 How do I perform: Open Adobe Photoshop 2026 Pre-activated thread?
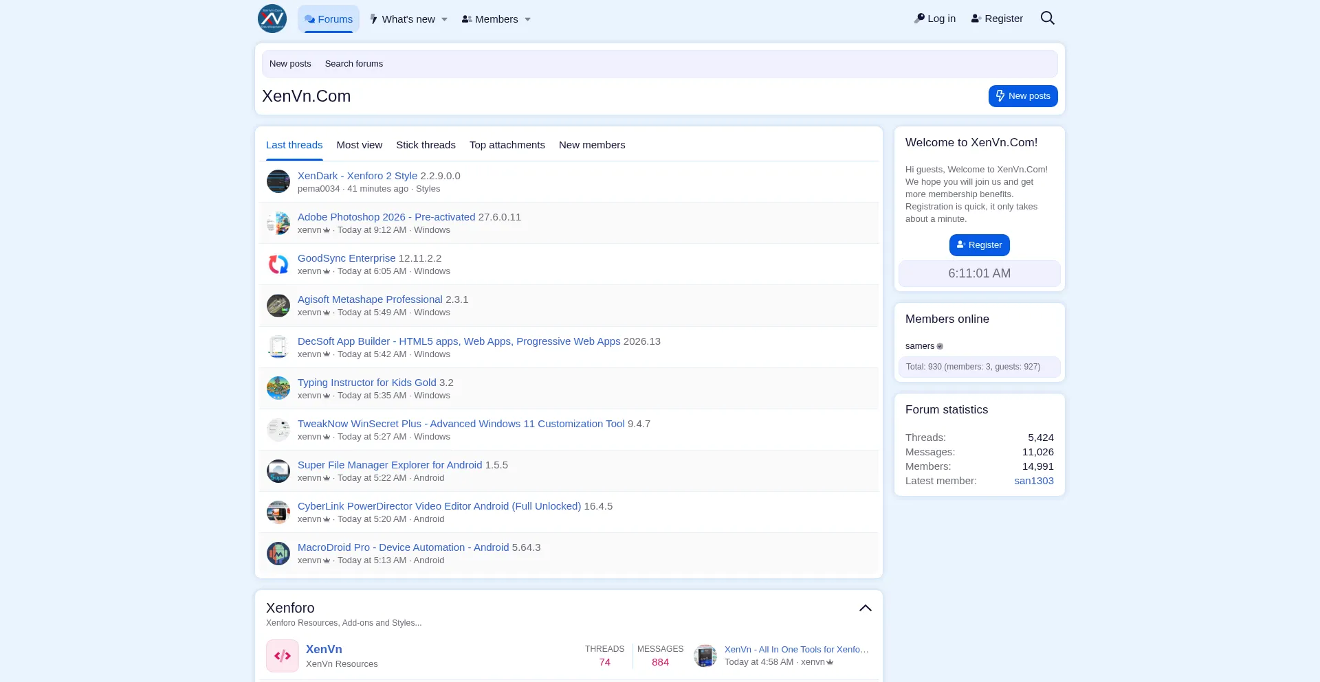(386, 217)
